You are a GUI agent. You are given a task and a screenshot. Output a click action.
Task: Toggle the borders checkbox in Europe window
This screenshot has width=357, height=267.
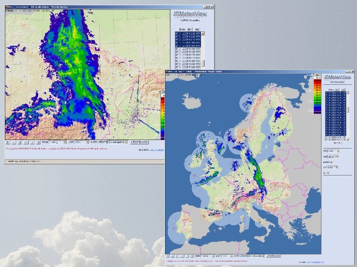click(331, 162)
